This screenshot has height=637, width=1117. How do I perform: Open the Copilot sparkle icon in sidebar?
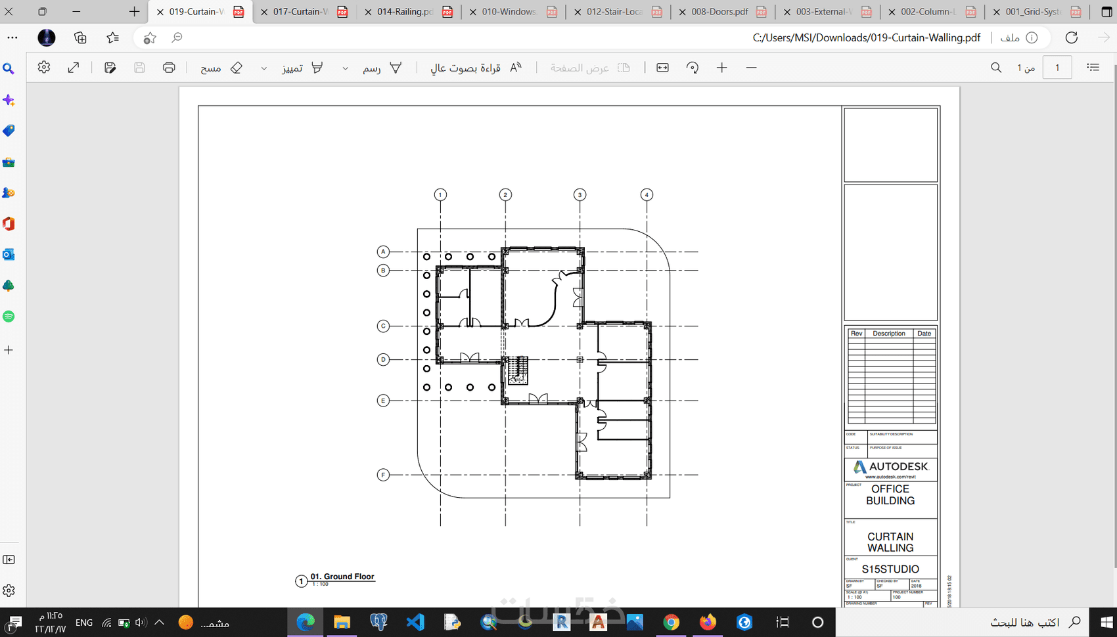click(x=9, y=100)
